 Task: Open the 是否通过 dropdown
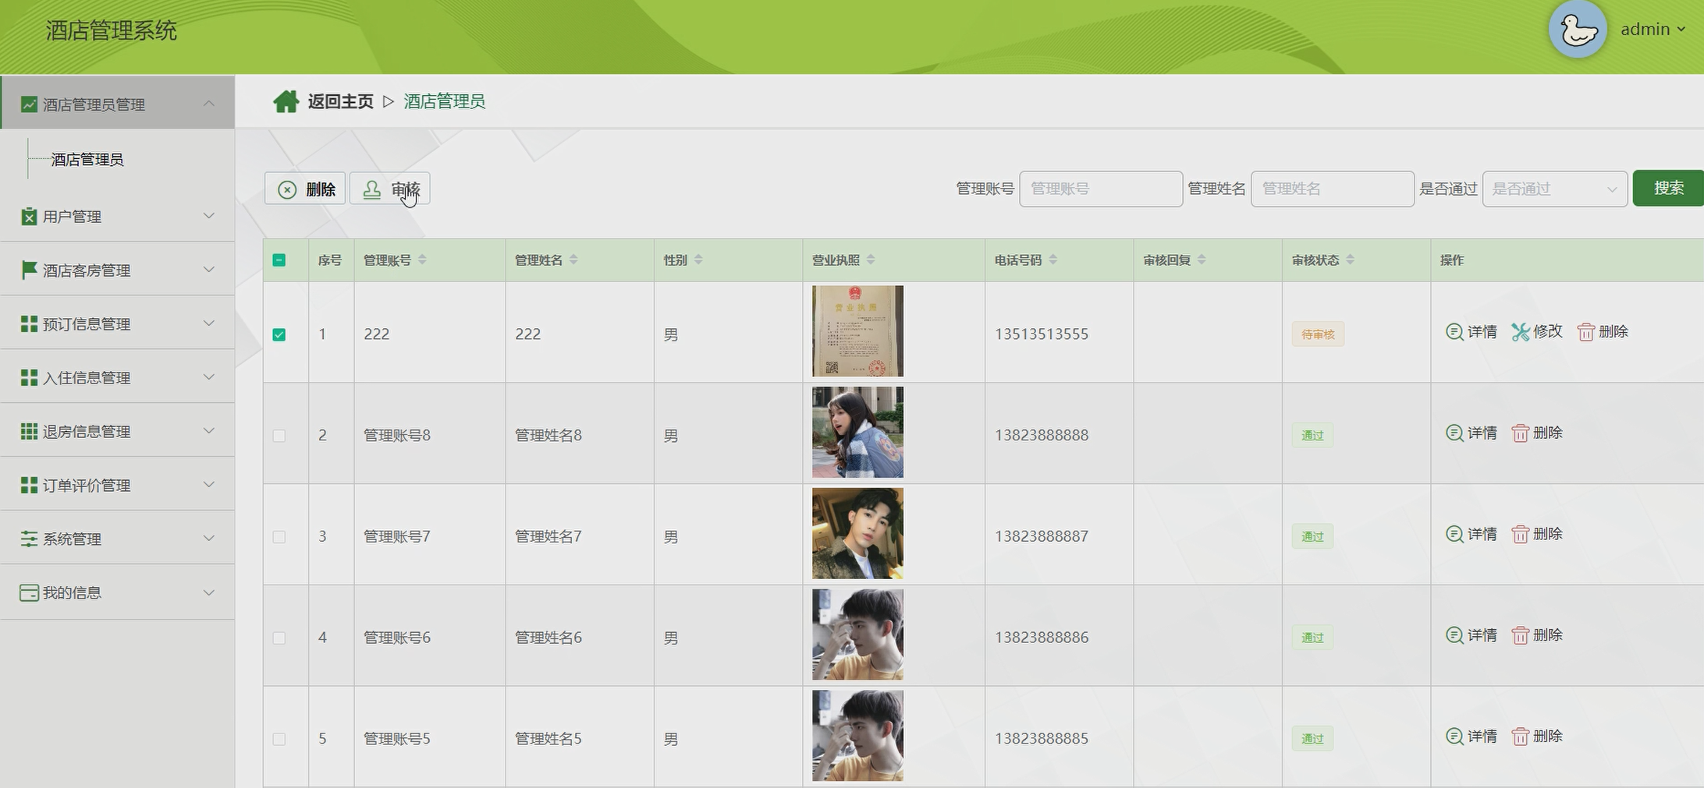point(1554,189)
